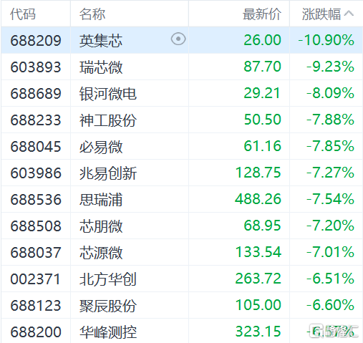Open stock 聚辰股份
Viewport: 363px width, 343px height.
coord(108,305)
